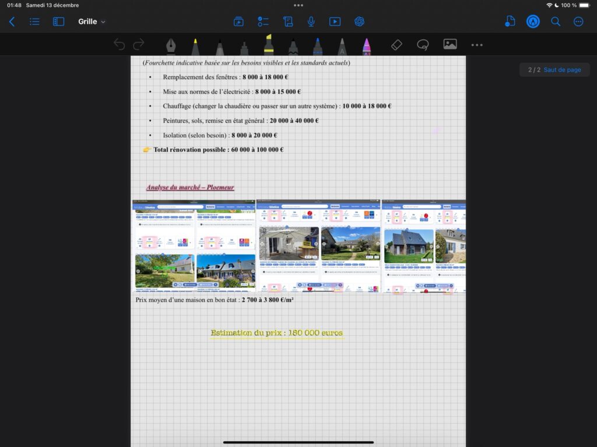Image resolution: width=597 pixels, height=447 pixels.
Task: Open the more options circle menu
Action: pos(578,22)
